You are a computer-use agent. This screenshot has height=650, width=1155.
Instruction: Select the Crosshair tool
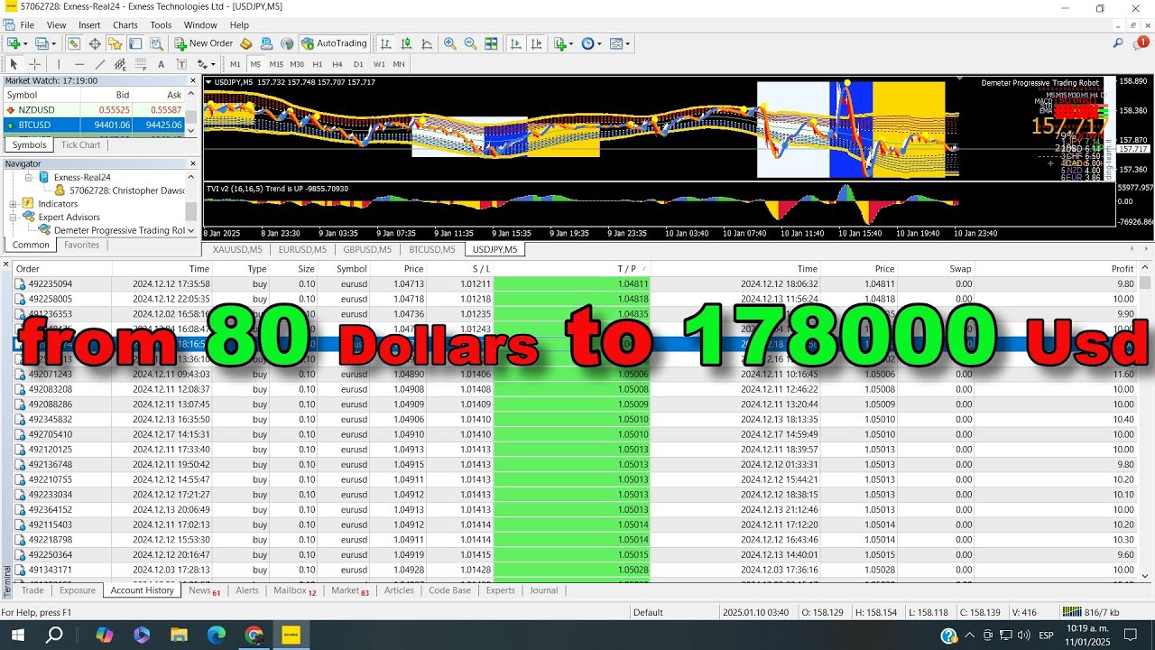point(34,64)
